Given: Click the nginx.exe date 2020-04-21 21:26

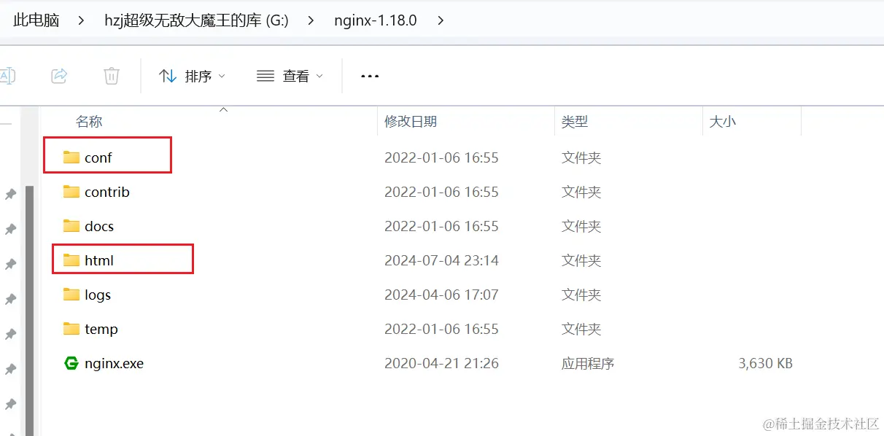Looking at the screenshot, I should coord(442,363).
